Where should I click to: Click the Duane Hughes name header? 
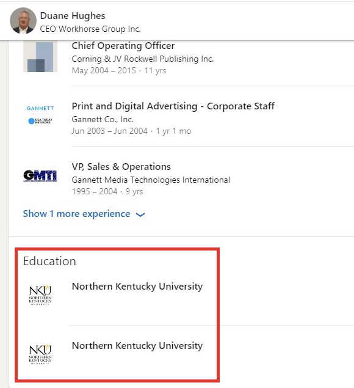(x=73, y=16)
